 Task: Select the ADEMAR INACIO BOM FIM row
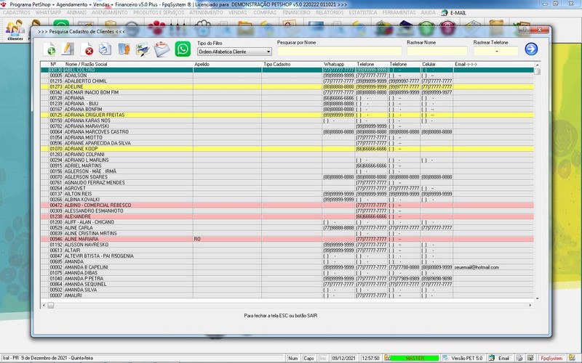(x=287, y=92)
